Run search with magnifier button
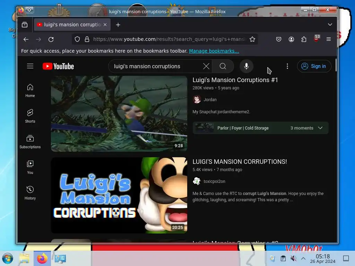The image size is (355, 266). click(x=223, y=66)
